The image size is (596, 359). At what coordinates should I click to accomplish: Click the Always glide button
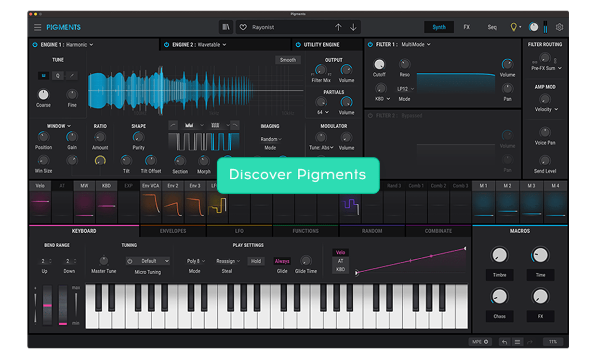(x=282, y=261)
